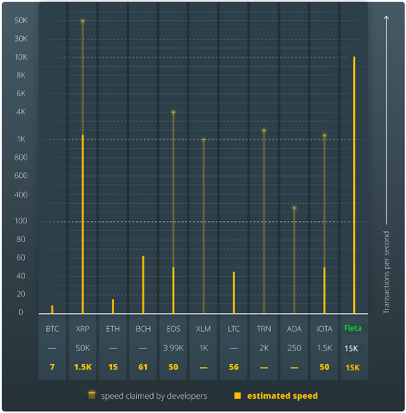Image resolution: width=406 pixels, height=413 pixels.
Task: Click the 80 y-axis label
Action: tap(21, 239)
